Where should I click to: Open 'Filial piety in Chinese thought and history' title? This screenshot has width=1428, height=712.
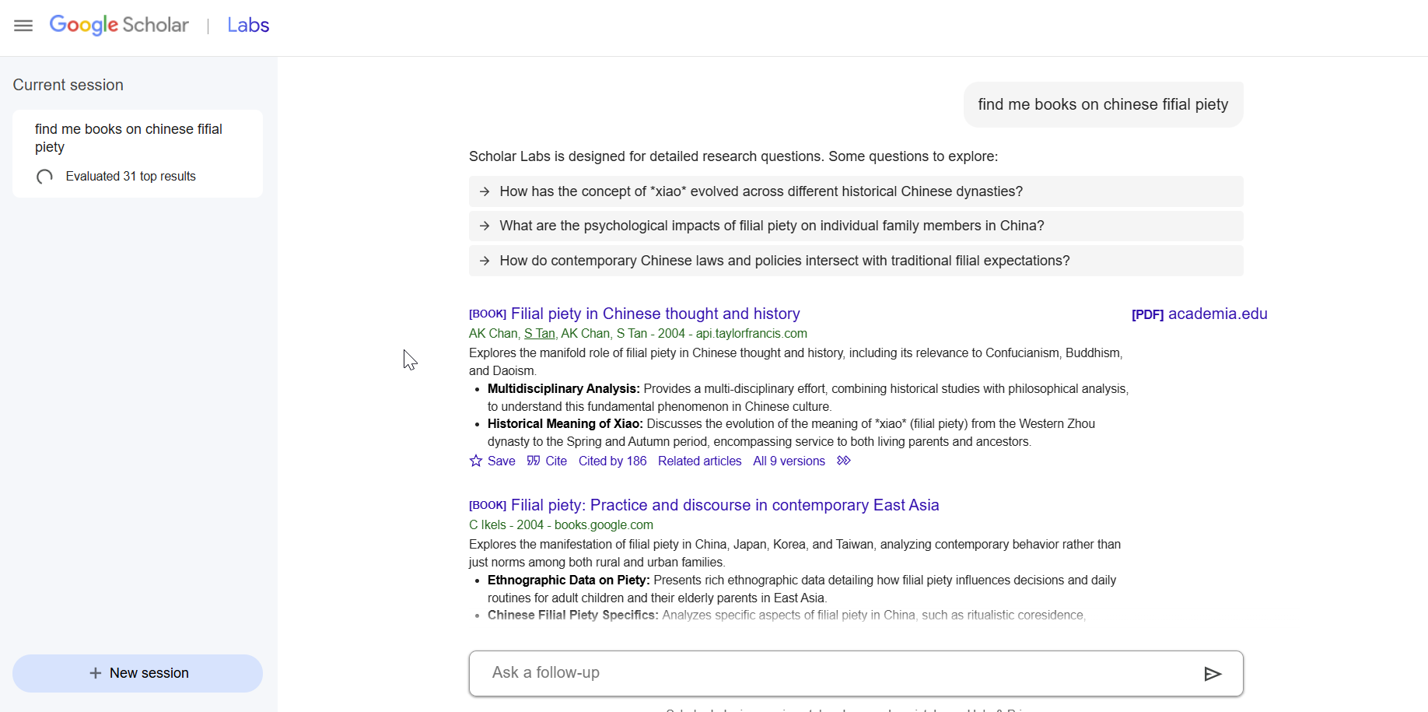coord(655,314)
